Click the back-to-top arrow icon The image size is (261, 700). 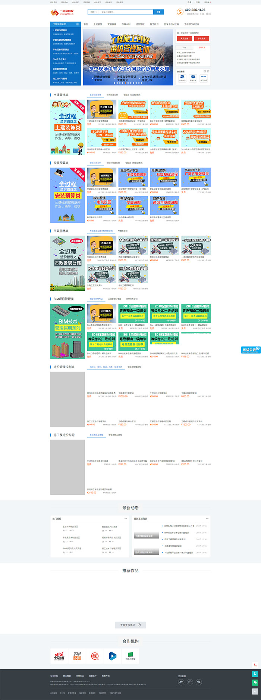pyautogui.click(x=255, y=691)
